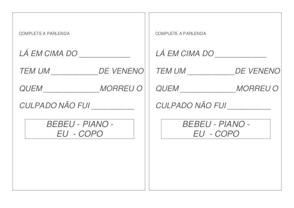Click the right card's COMPLETE A PARLENDA heading
Screen dimensions: 294x208
tap(181, 34)
